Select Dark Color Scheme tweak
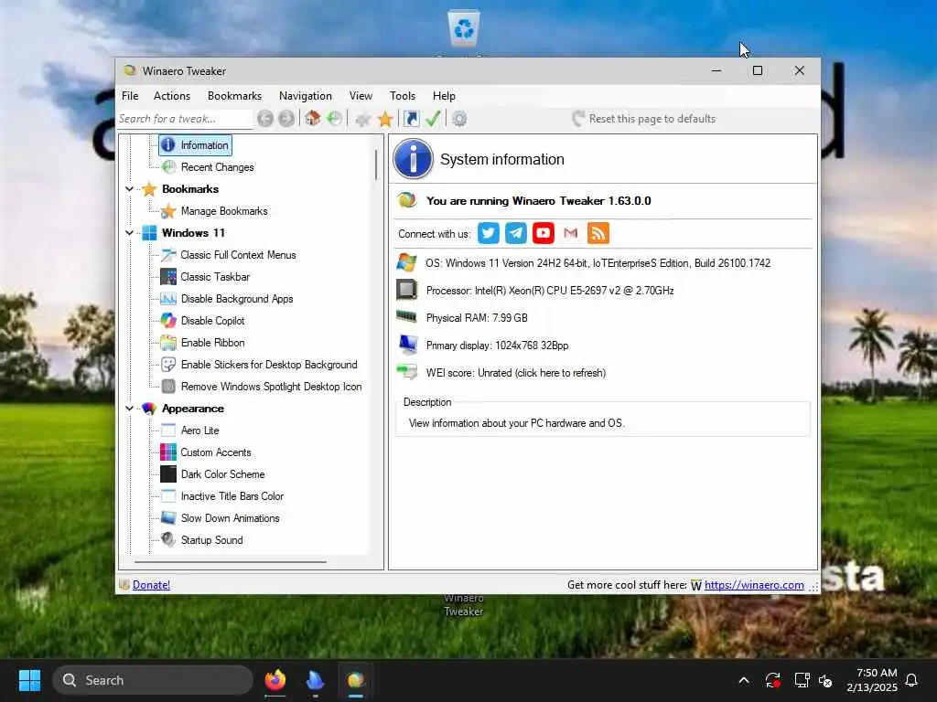 coord(223,474)
